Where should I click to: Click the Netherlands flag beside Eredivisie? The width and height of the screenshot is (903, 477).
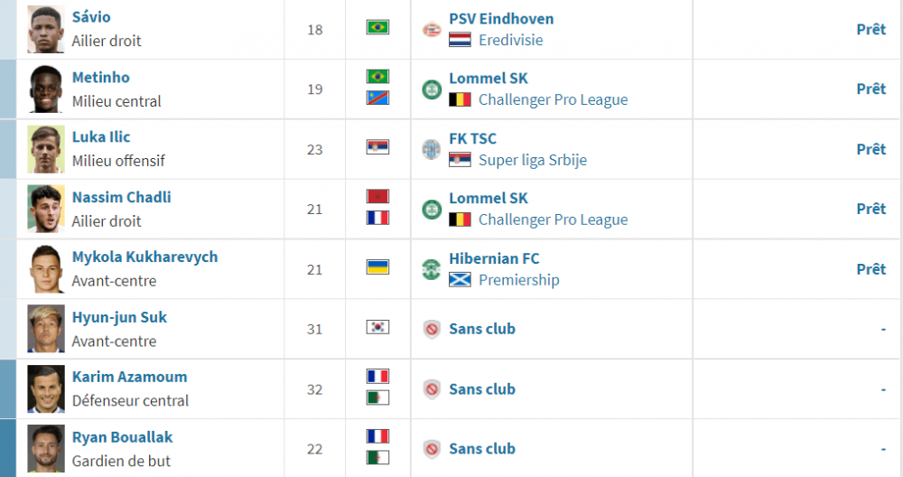(x=460, y=40)
